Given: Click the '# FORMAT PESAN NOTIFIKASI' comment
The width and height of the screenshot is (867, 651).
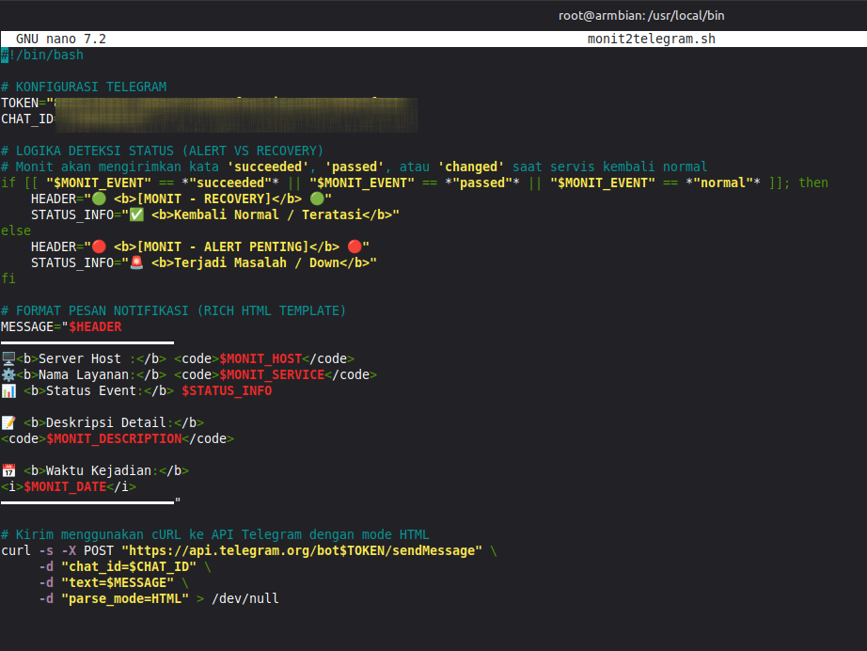Looking at the screenshot, I should pyautogui.click(x=174, y=310).
